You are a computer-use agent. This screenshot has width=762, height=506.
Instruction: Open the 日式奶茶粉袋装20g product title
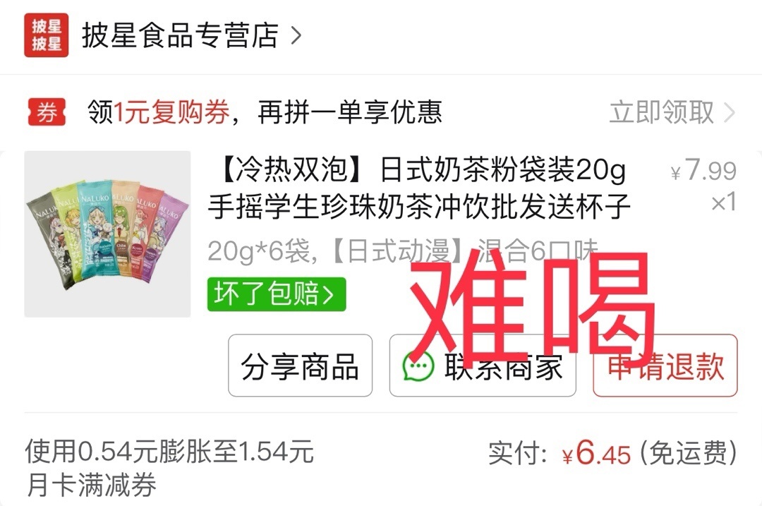click(419, 188)
